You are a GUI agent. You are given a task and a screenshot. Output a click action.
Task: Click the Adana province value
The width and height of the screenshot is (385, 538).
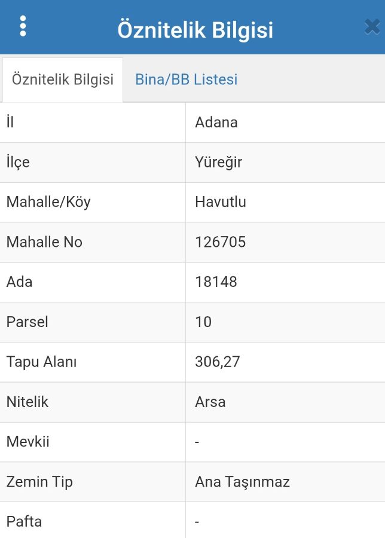coord(216,123)
